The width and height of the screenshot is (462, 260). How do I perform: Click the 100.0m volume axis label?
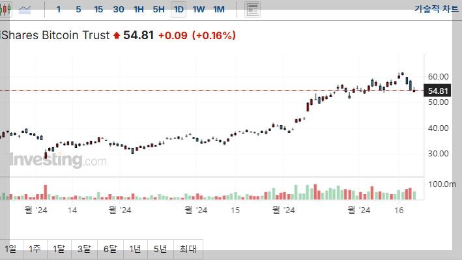442,184
